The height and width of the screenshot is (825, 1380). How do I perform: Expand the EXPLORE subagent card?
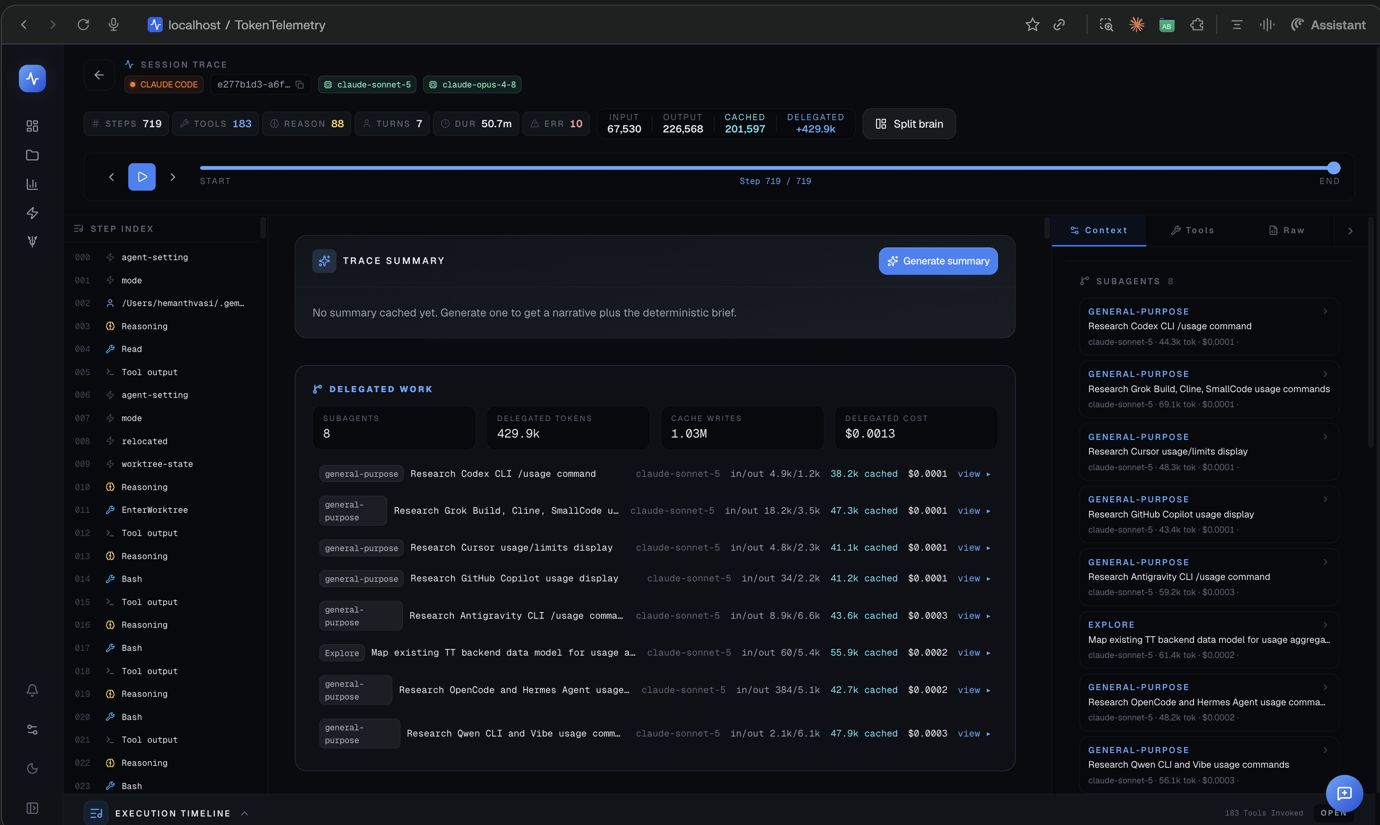point(1209,639)
